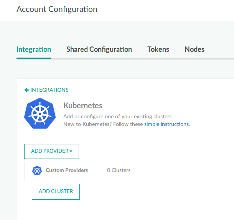The width and height of the screenshot is (234, 220).
Task: Follow the INTEGRATIONS back link
Action: pyautogui.click(x=49, y=90)
